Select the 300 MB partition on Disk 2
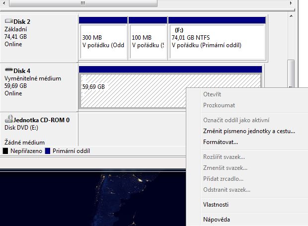 click(103, 38)
